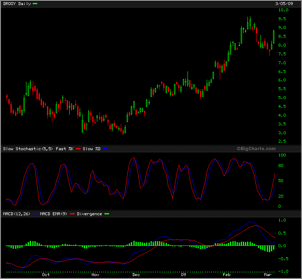The height and width of the screenshot is (279, 302).
Task: Select the Oct marker on the time axis
Action: [46, 275]
